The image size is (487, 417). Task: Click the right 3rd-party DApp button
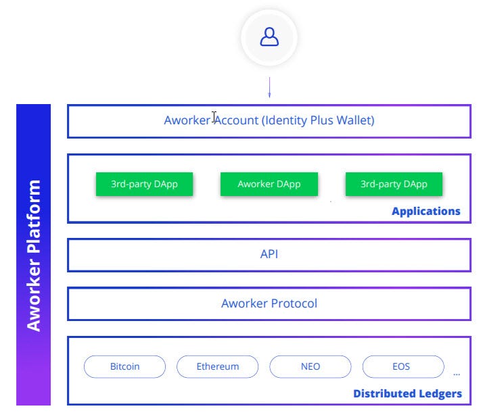click(x=394, y=184)
